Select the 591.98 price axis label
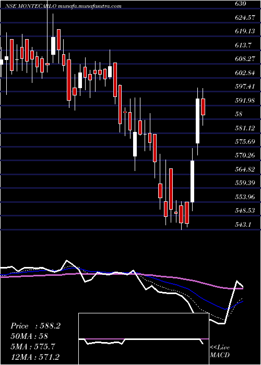Screen dimensions: 261x365 (245, 101)
